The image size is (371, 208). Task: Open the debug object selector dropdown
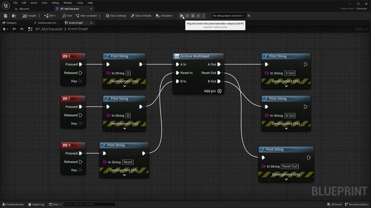[x=228, y=16]
